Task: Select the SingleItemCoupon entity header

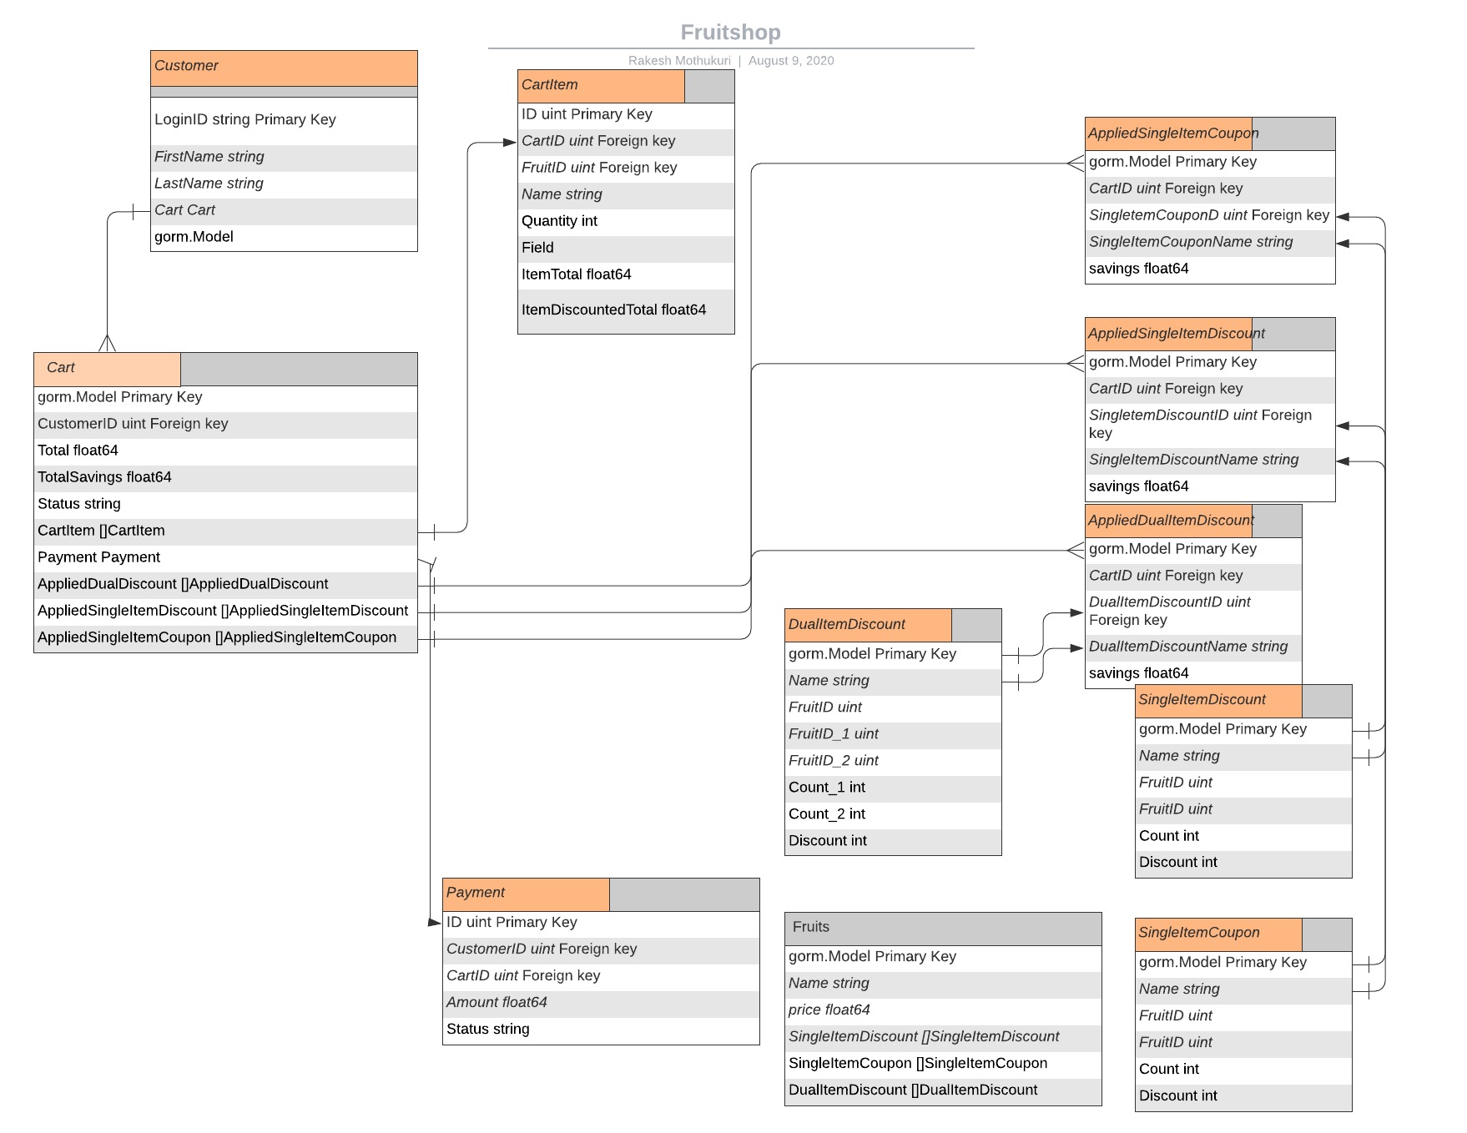Action: [1197, 932]
